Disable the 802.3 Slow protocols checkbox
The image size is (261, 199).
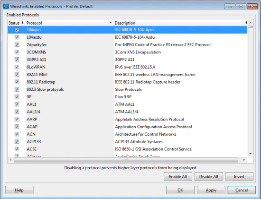tap(17, 89)
